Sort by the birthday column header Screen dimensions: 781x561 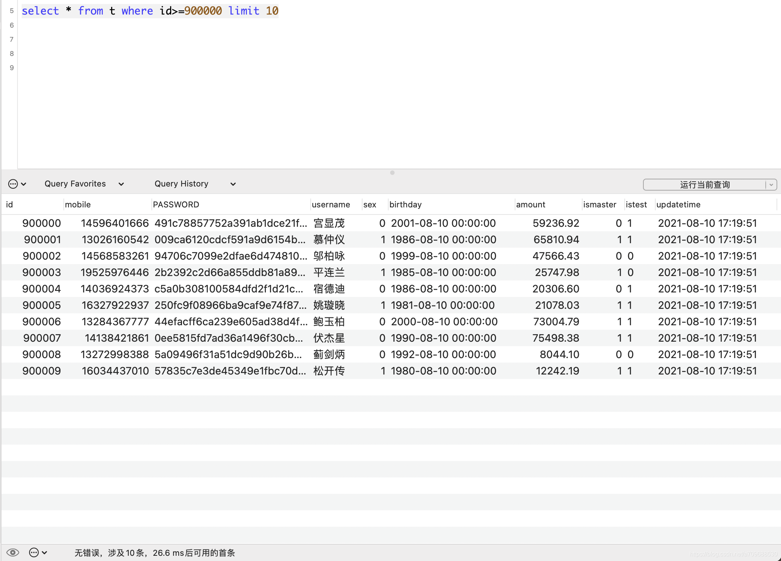(405, 204)
